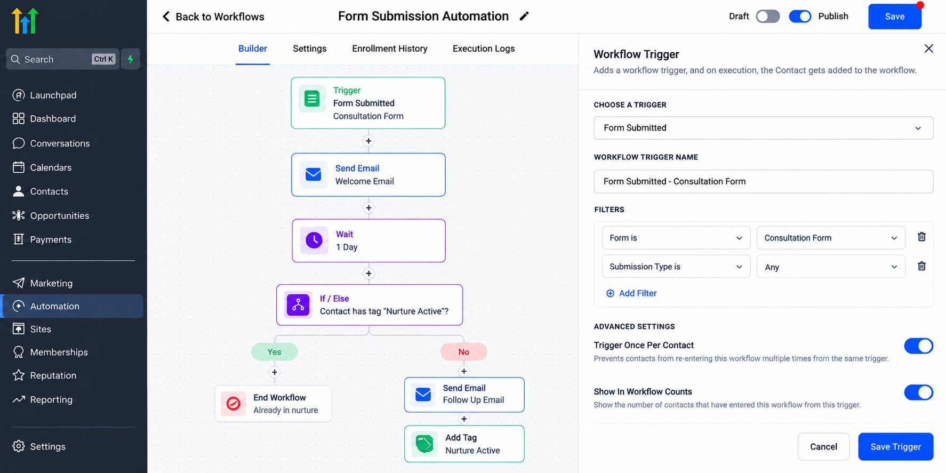The image size is (946, 473).
Task: Click the lightning bolt quick actions icon
Action: click(131, 59)
